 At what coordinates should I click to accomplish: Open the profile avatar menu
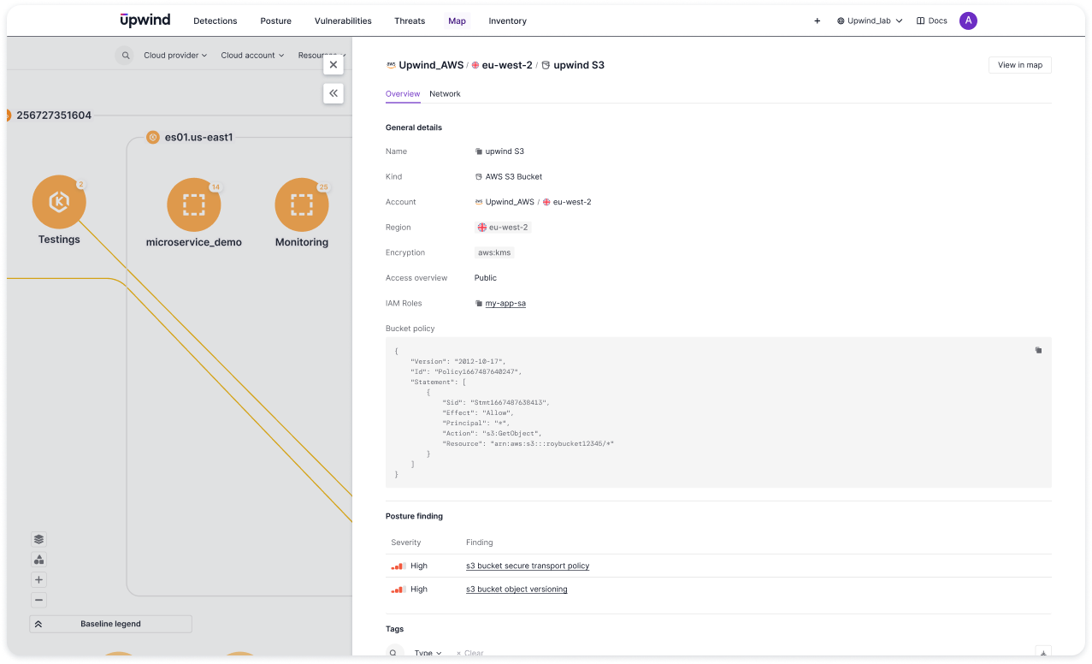coord(968,21)
